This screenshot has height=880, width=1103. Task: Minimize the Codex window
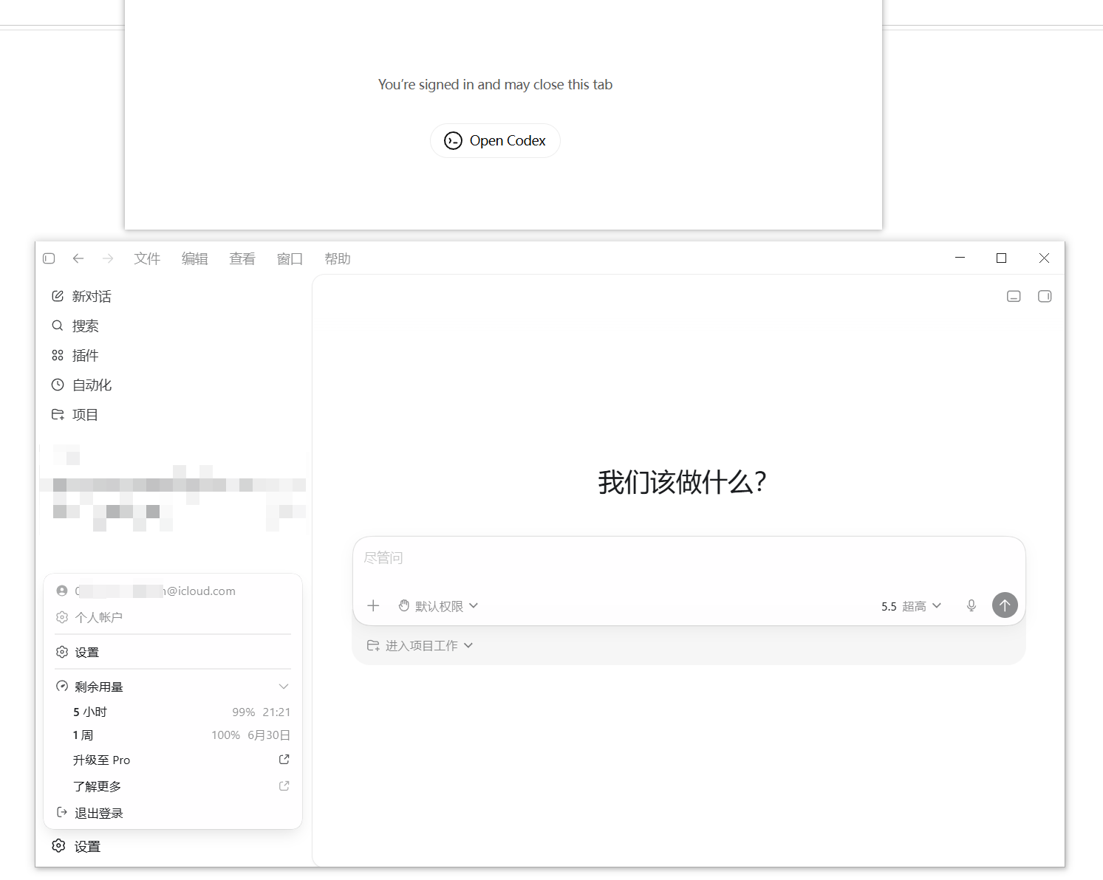960,258
